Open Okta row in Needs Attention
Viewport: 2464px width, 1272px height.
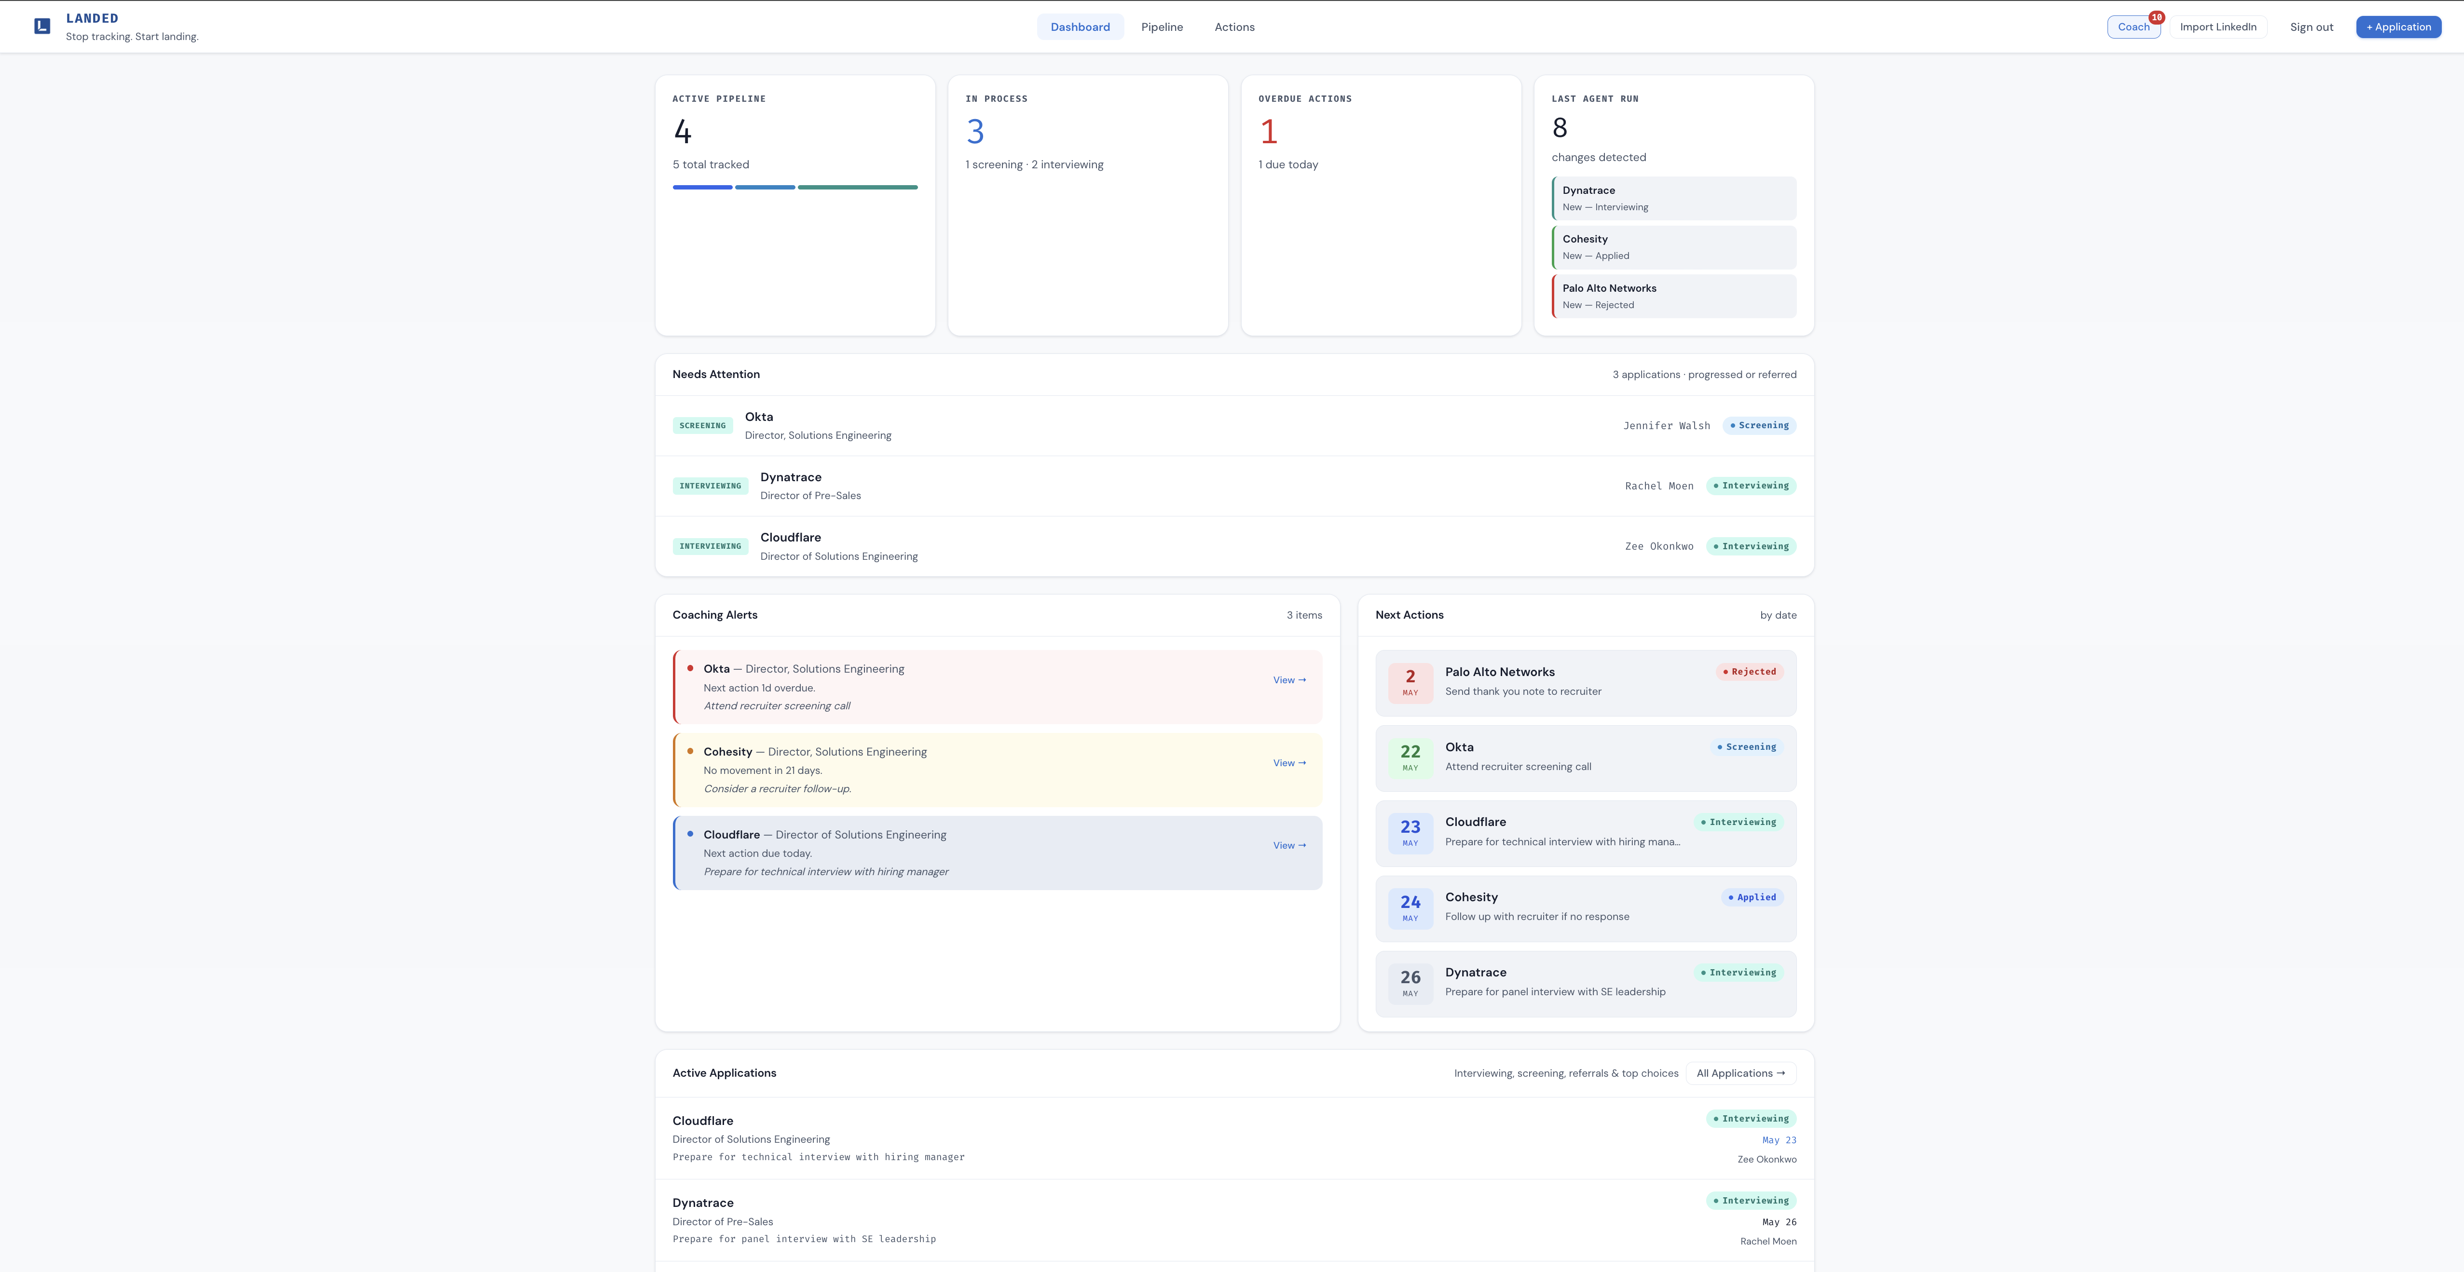tap(1234, 426)
